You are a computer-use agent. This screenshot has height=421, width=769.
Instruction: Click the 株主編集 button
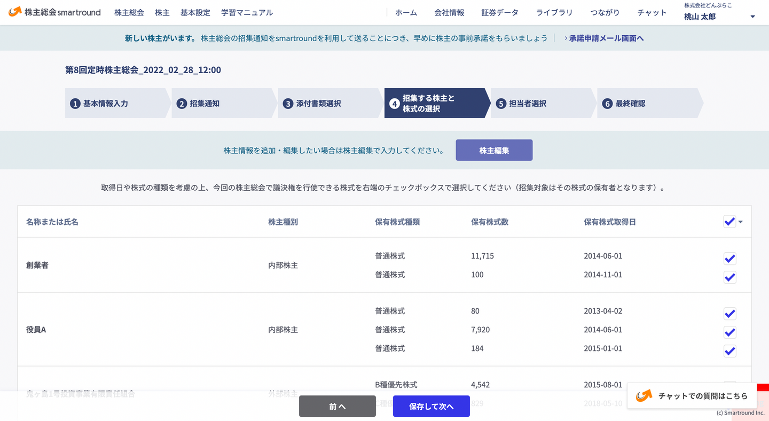(x=494, y=150)
